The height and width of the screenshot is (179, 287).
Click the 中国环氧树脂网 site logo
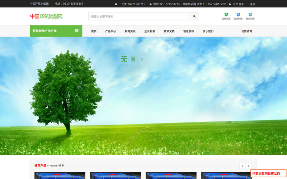pos(46,16)
